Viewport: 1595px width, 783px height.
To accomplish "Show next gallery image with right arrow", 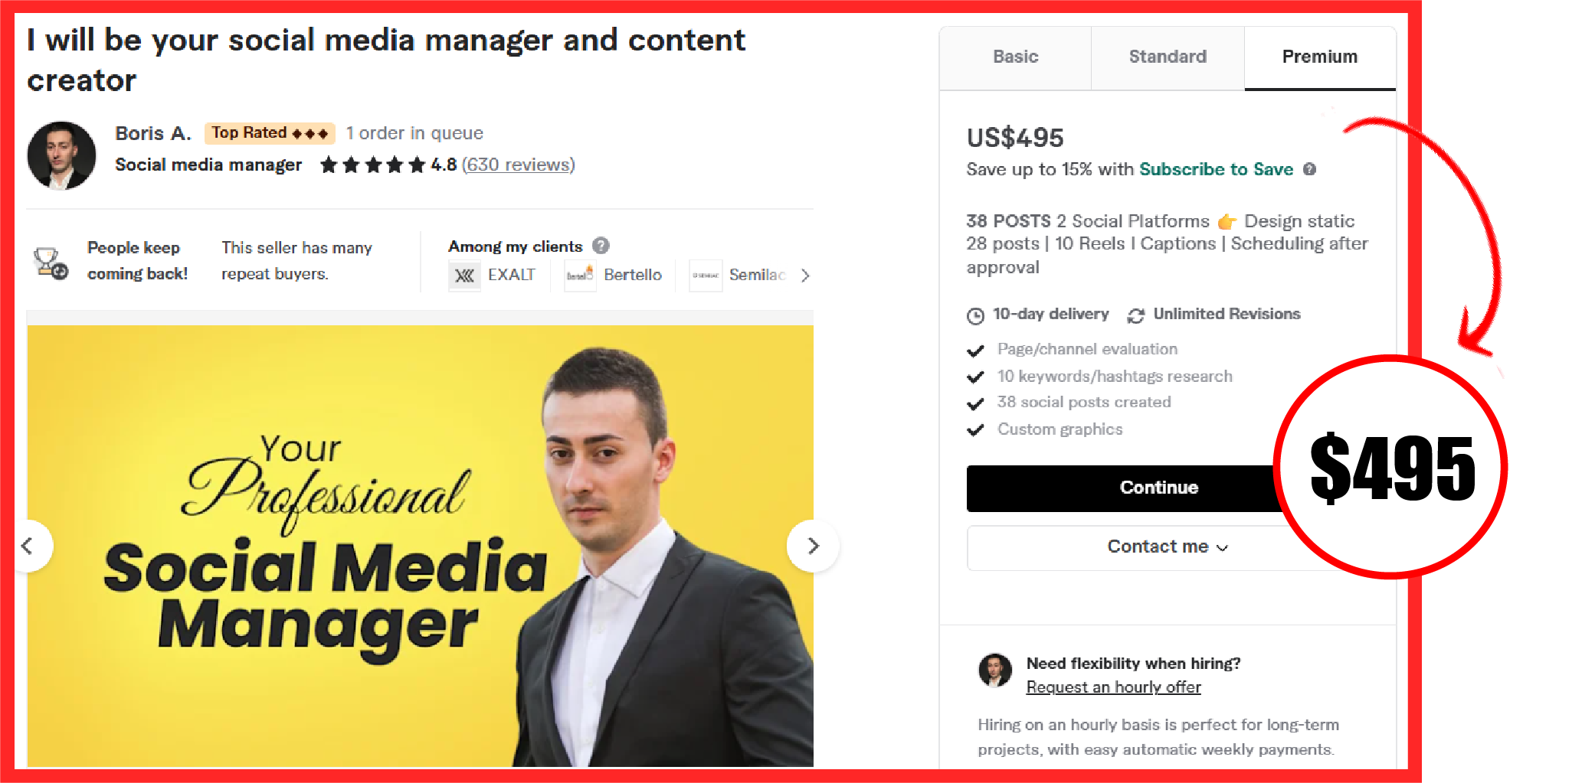I will click(x=813, y=546).
